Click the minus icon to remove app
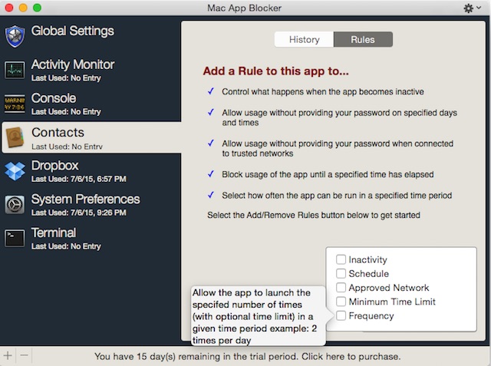491x366 pixels. pyautogui.click(x=24, y=356)
